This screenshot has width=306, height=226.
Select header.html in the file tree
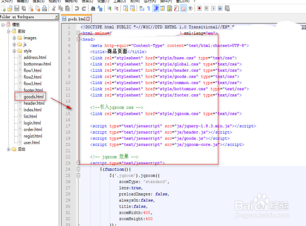(x=34, y=103)
